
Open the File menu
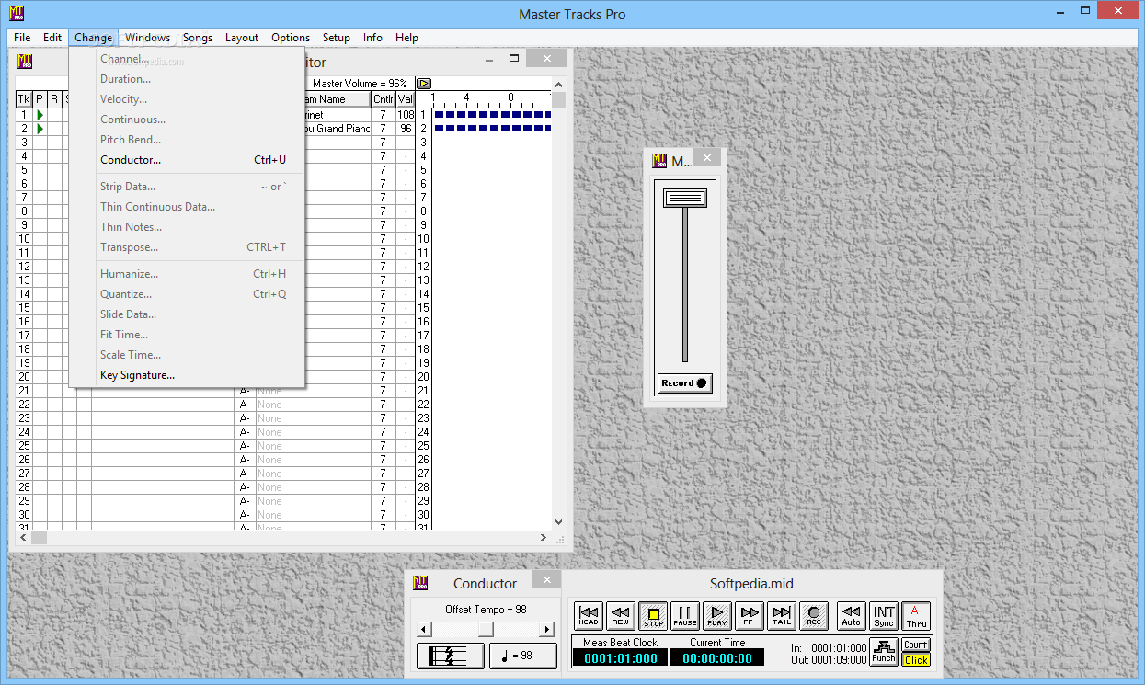tap(22, 38)
